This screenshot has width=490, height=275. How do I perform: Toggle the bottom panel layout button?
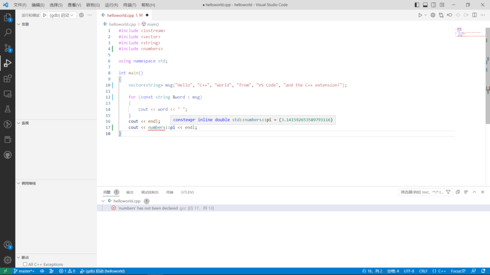(x=425, y=5)
